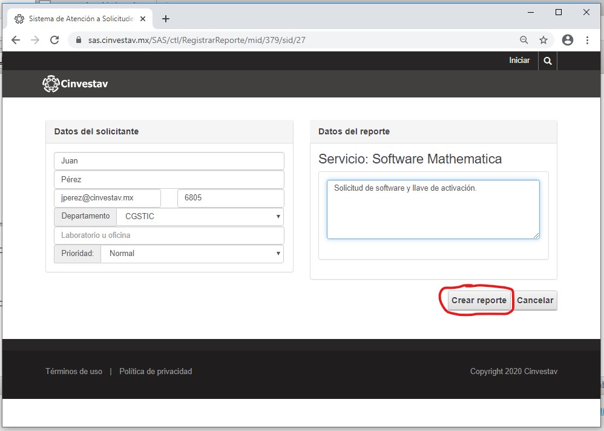
Task: Bookmark this page with star icon
Action: [x=543, y=40]
